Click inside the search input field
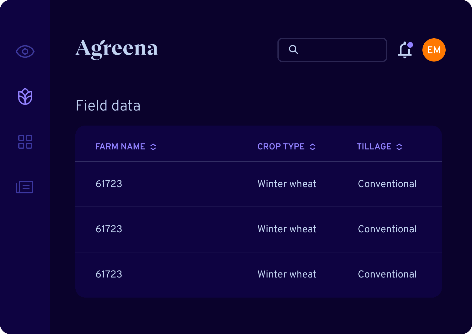 point(332,50)
